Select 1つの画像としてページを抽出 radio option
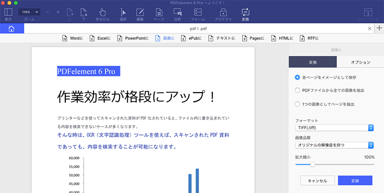Viewport: 384px width, 193px height. [298, 103]
